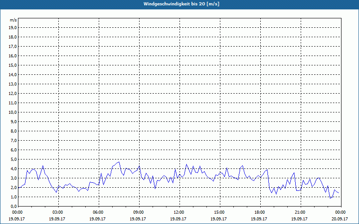Click the '2,0' y-axis value
Image resolution: width=359 pixels, height=224 pixels.
click(13, 187)
